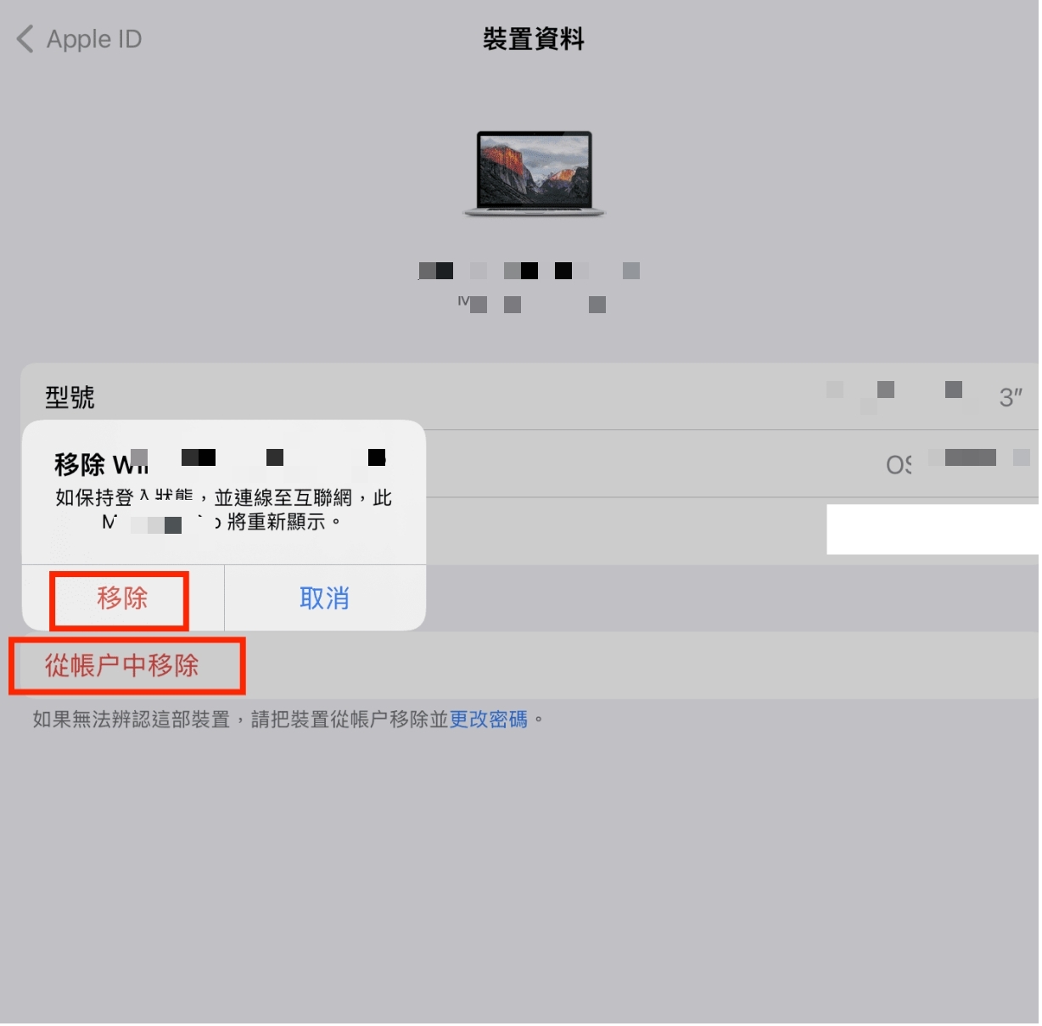
Task: Tap the 裝置資料 page title
Action: pos(534,39)
